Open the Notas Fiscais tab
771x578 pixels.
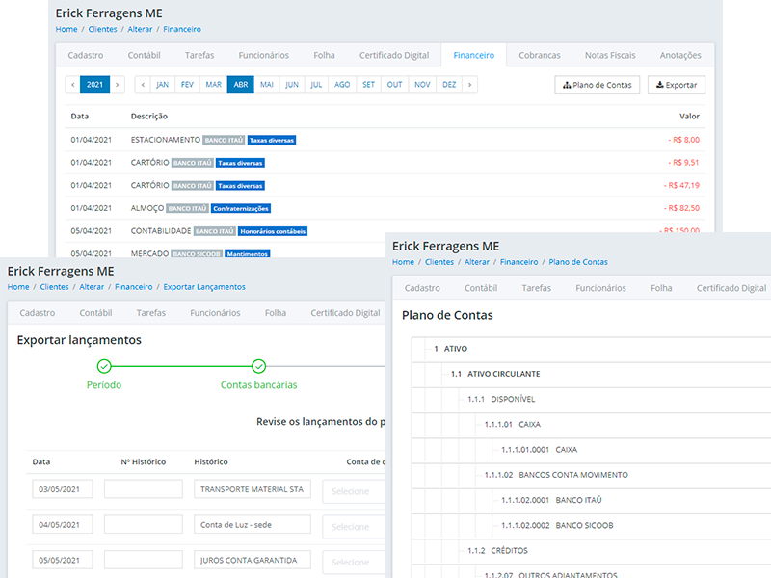(x=608, y=55)
